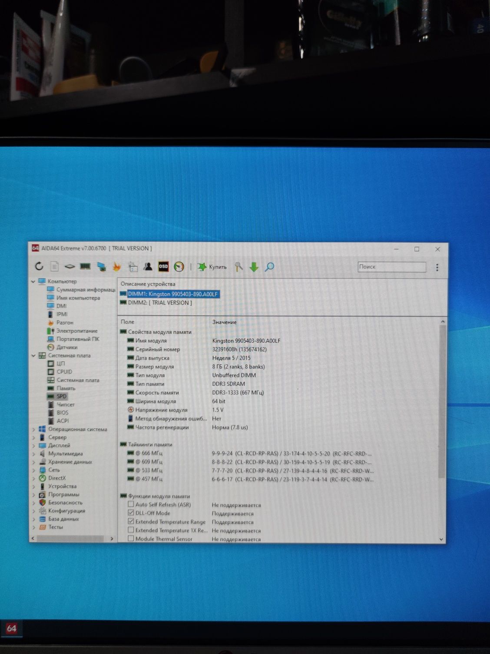The width and height of the screenshot is (490, 654).
Task: Expand the Тесты tree node
Action: 33,527
